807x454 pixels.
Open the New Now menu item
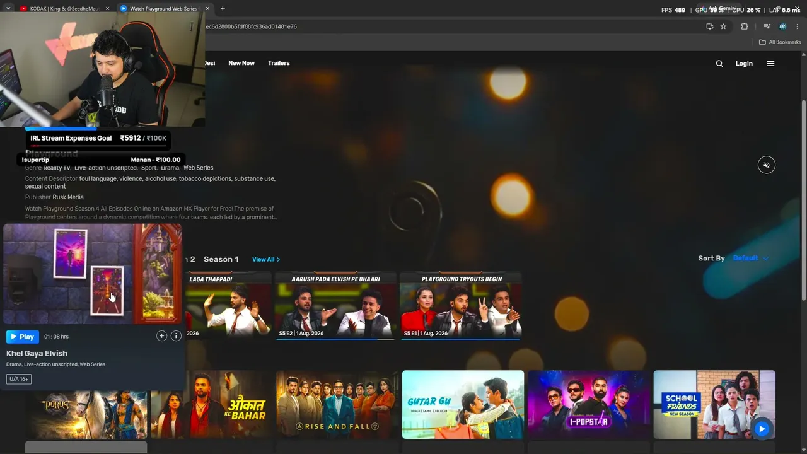coord(241,63)
